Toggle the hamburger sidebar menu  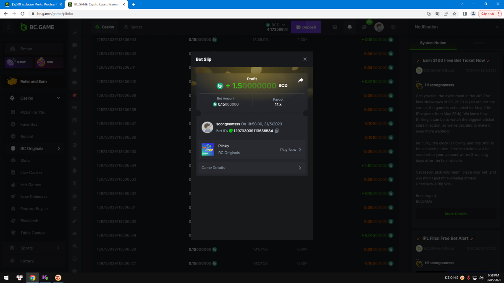pos(8,27)
